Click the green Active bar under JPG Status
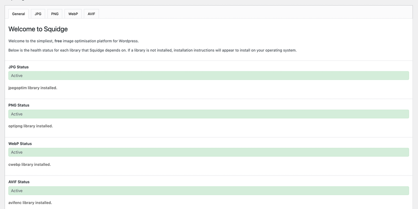418x209 pixels. [x=209, y=76]
